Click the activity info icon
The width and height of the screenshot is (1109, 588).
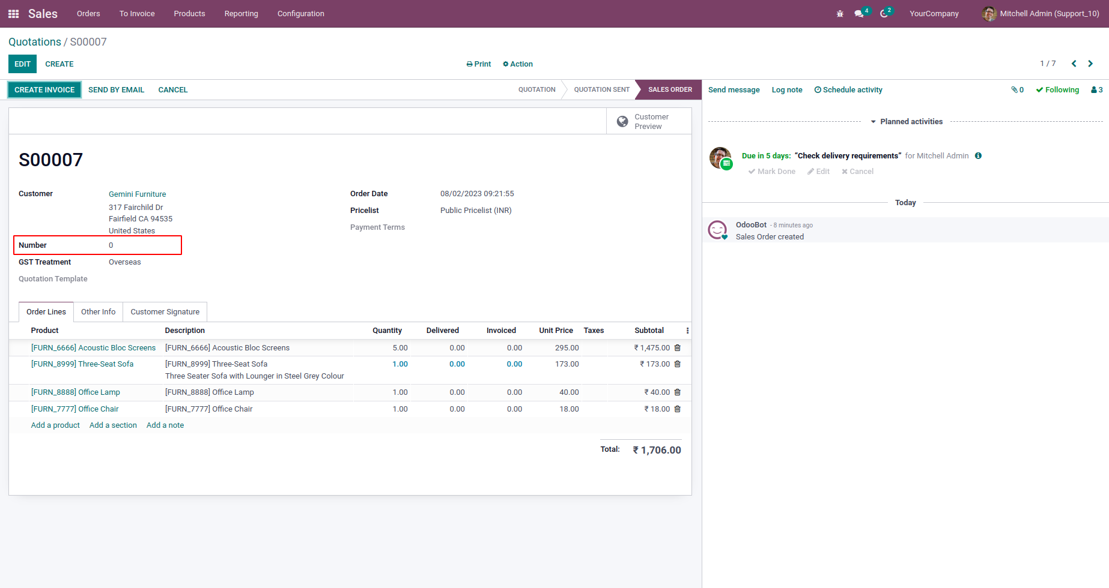(978, 156)
